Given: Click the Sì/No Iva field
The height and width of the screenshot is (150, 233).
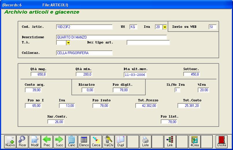Looking at the screenshot, I should tap(177, 90).
